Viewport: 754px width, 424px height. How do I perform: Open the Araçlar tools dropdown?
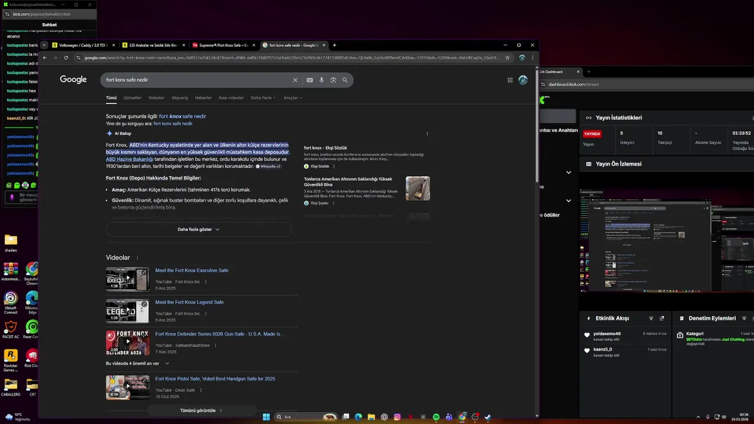(x=292, y=98)
